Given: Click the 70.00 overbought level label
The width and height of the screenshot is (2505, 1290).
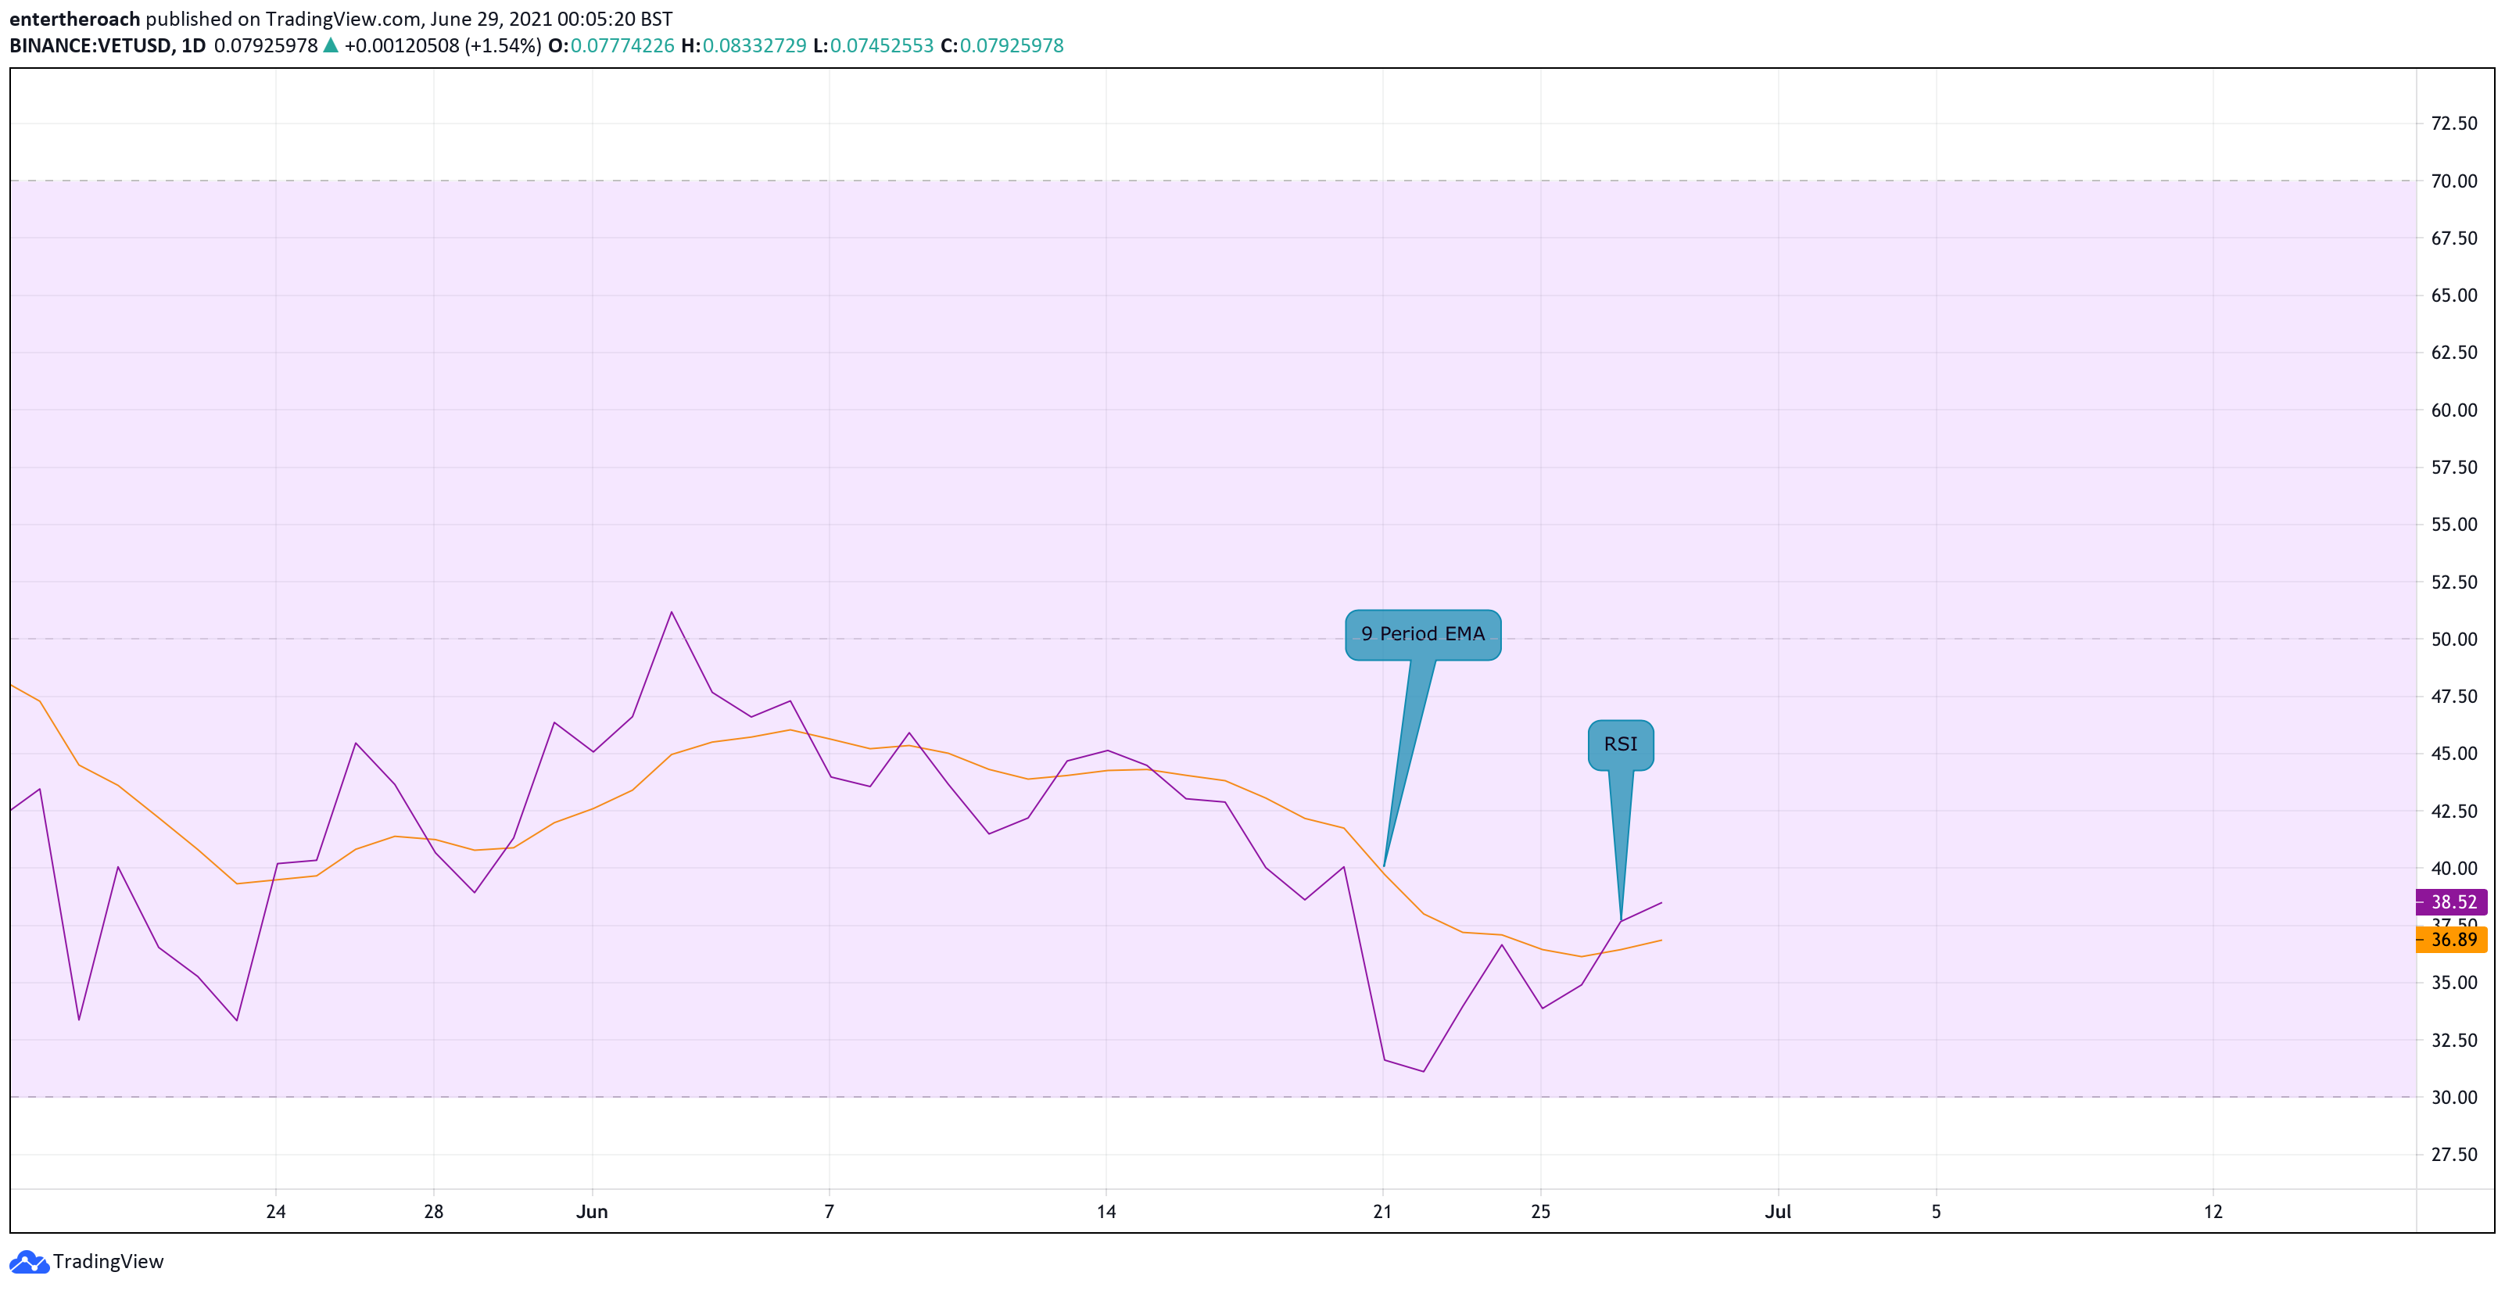Looking at the screenshot, I should 2454,181.
